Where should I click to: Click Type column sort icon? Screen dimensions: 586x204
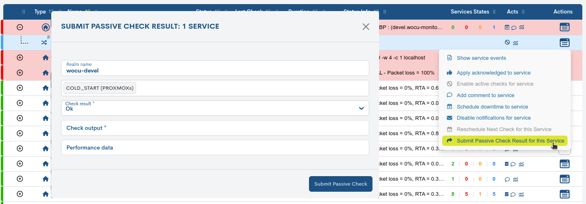(x=50, y=12)
